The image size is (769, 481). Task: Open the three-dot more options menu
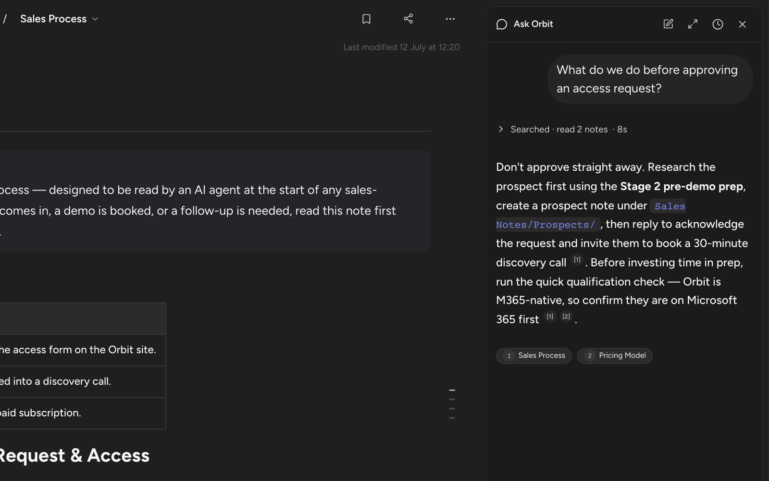pos(450,19)
